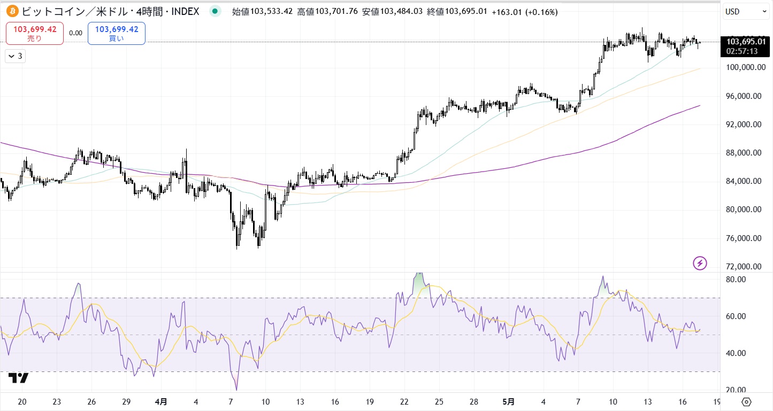Click the 100,000.00 price scale label
The width and height of the screenshot is (773, 411).
pos(743,67)
